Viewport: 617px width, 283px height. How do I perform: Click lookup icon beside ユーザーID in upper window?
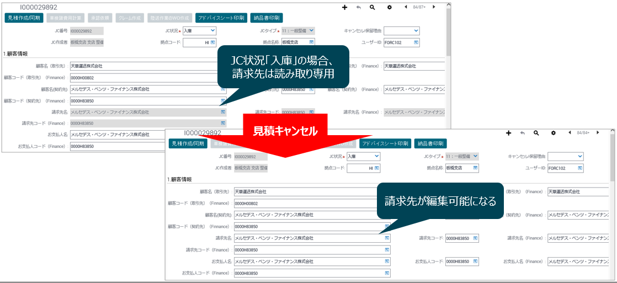pyautogui.click(x=416, y=42)
